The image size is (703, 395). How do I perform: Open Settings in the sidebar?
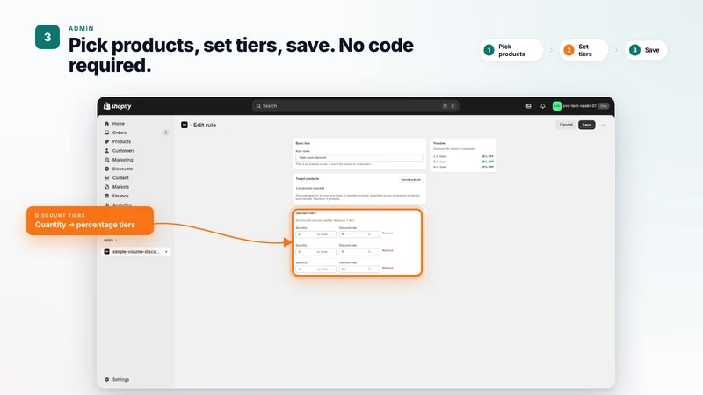coord(120,379)
